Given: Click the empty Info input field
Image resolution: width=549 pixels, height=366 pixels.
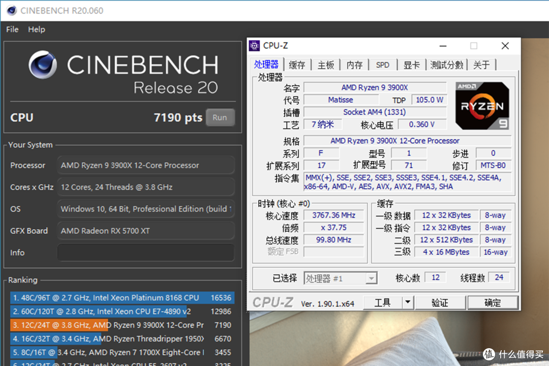Looking at the screenshot, I should tap(146, 253).
